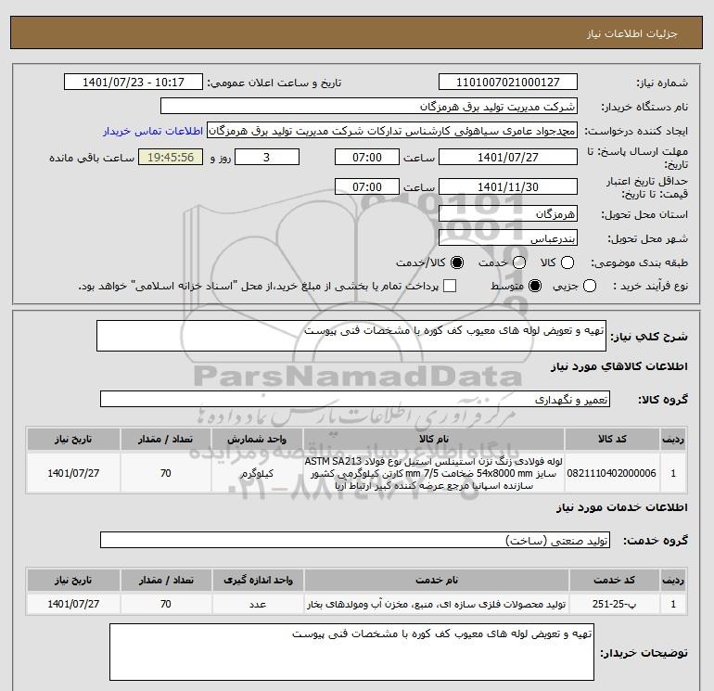Viewport: 714px width, 691px height.
Task: Click the quantity 70 in the goods table
Action: (x=166, y=473)
